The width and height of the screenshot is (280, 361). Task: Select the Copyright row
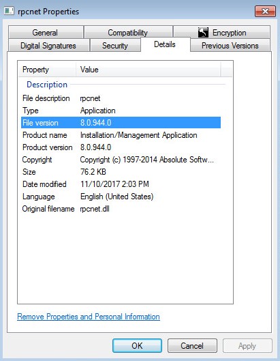(121, 160)
